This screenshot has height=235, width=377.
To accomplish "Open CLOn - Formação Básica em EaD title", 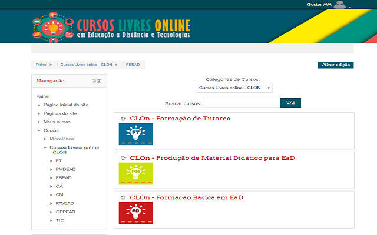I will pos(186,197).
